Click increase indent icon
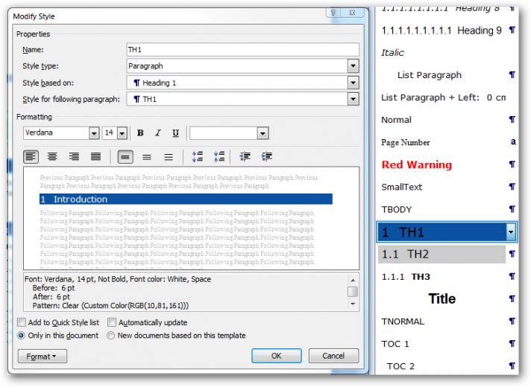The height and width of the screenshot is (387, 531). pos(267,157)
